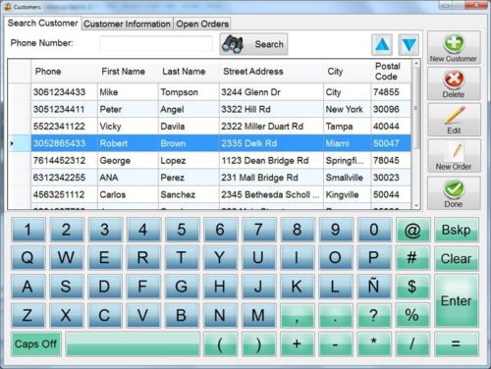The height and width of the screenshot is (369, 491).
Task: Tap the forward slash key
Action: coord(412,344)
